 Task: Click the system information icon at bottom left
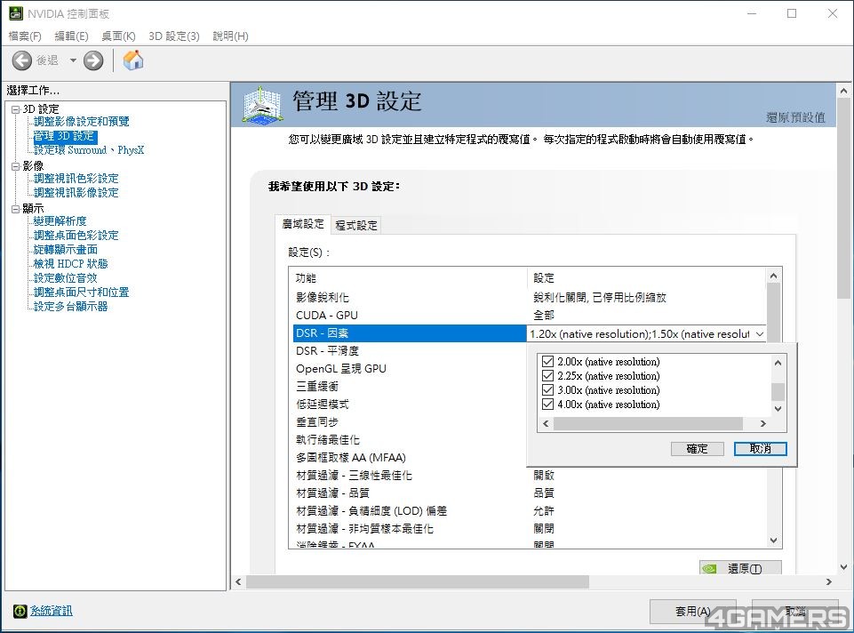(x=20, y=611)
